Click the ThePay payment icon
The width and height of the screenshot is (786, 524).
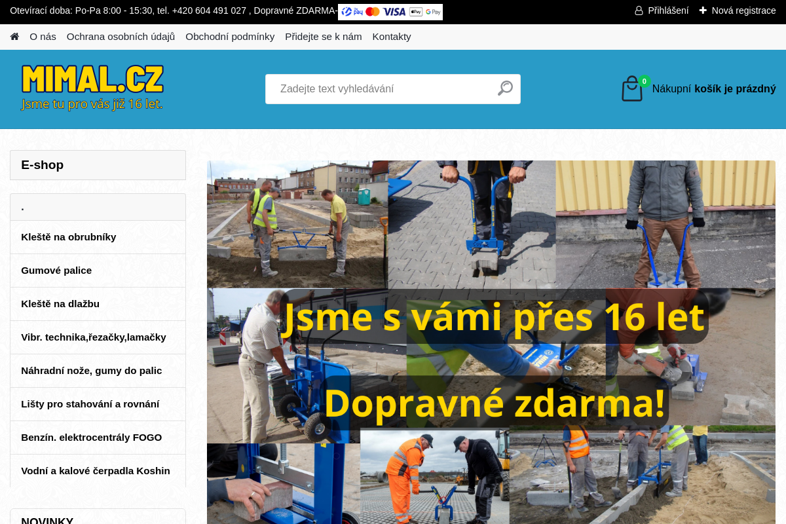coord(352,12)
